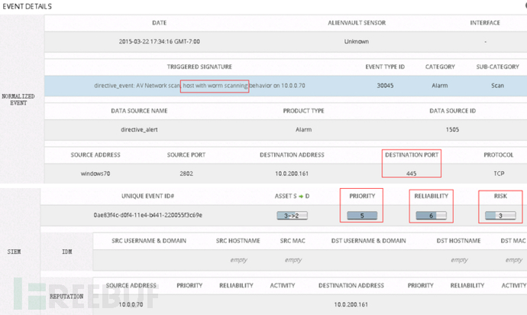
Task: Click the REPUTATION section label
Action: [x=66, y=297]
